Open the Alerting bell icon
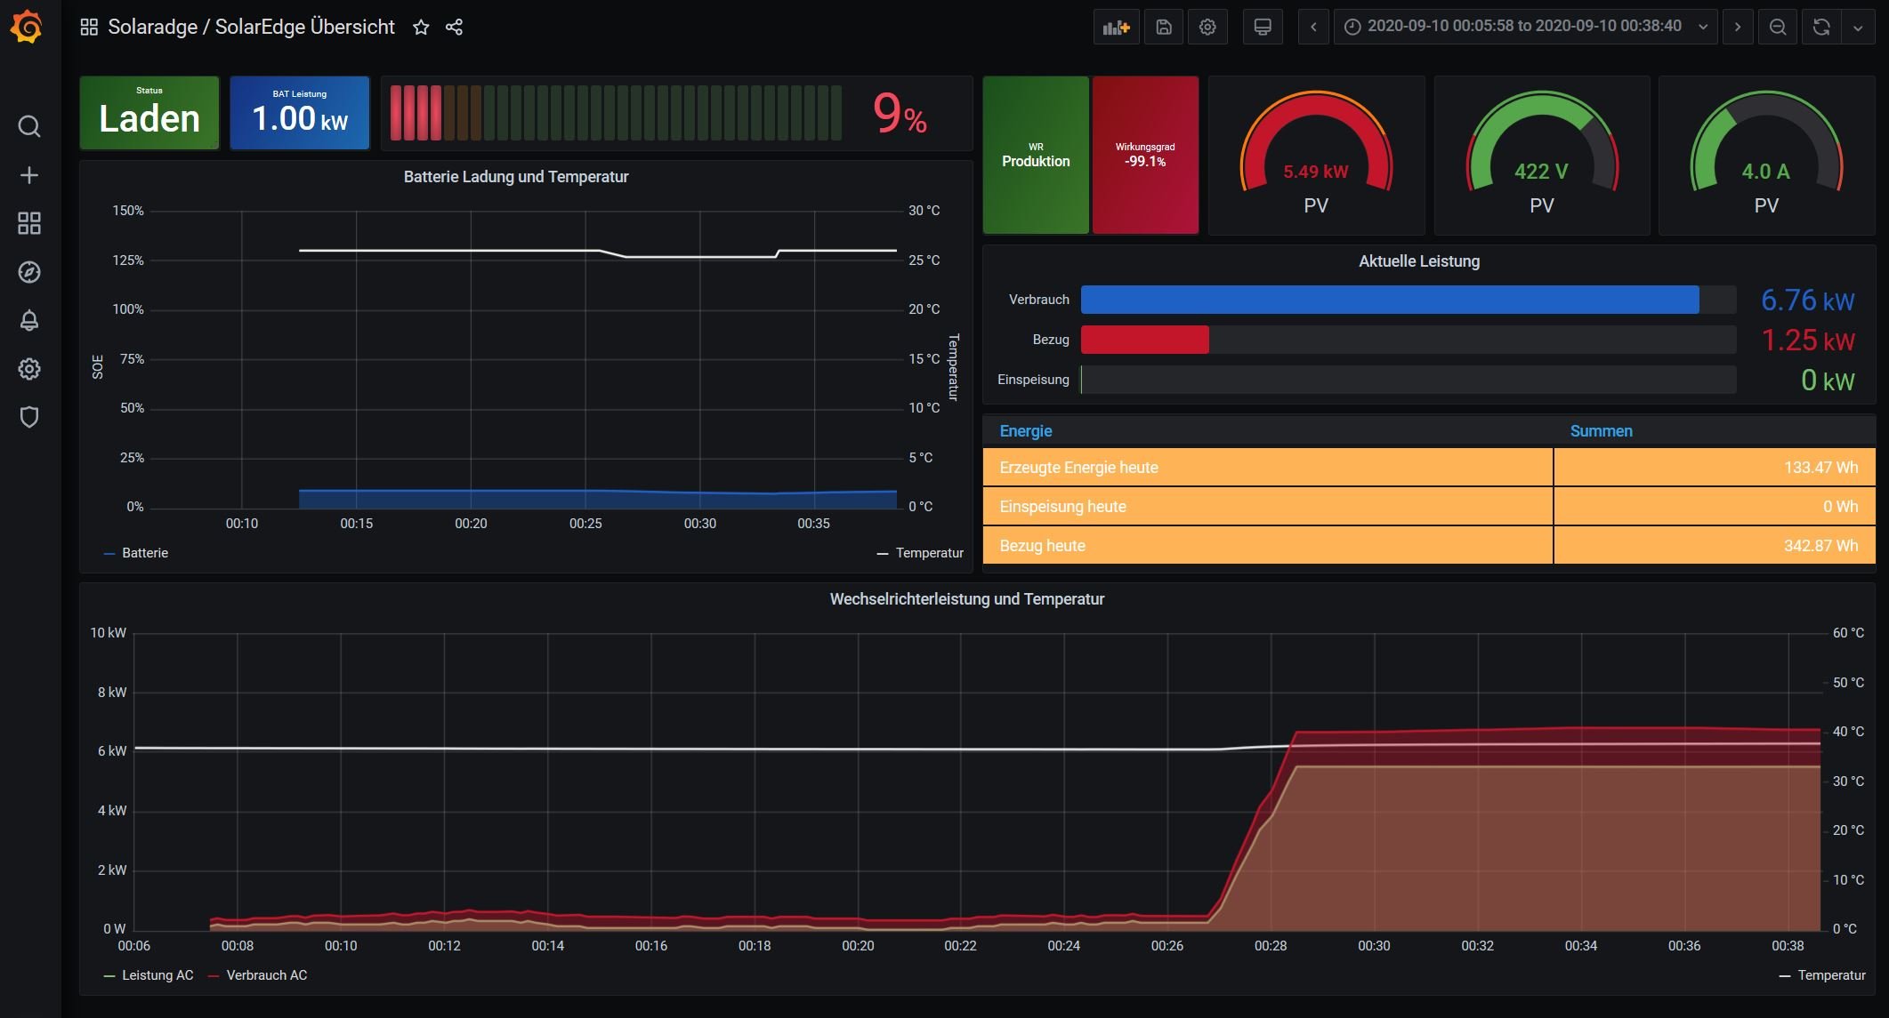Screen dimensions: 1889x1018 tap(28, 320)
